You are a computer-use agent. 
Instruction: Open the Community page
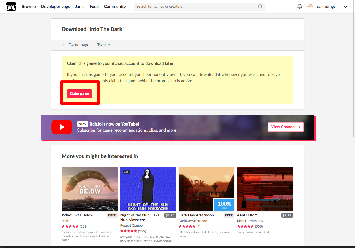[x=115, y=7]
